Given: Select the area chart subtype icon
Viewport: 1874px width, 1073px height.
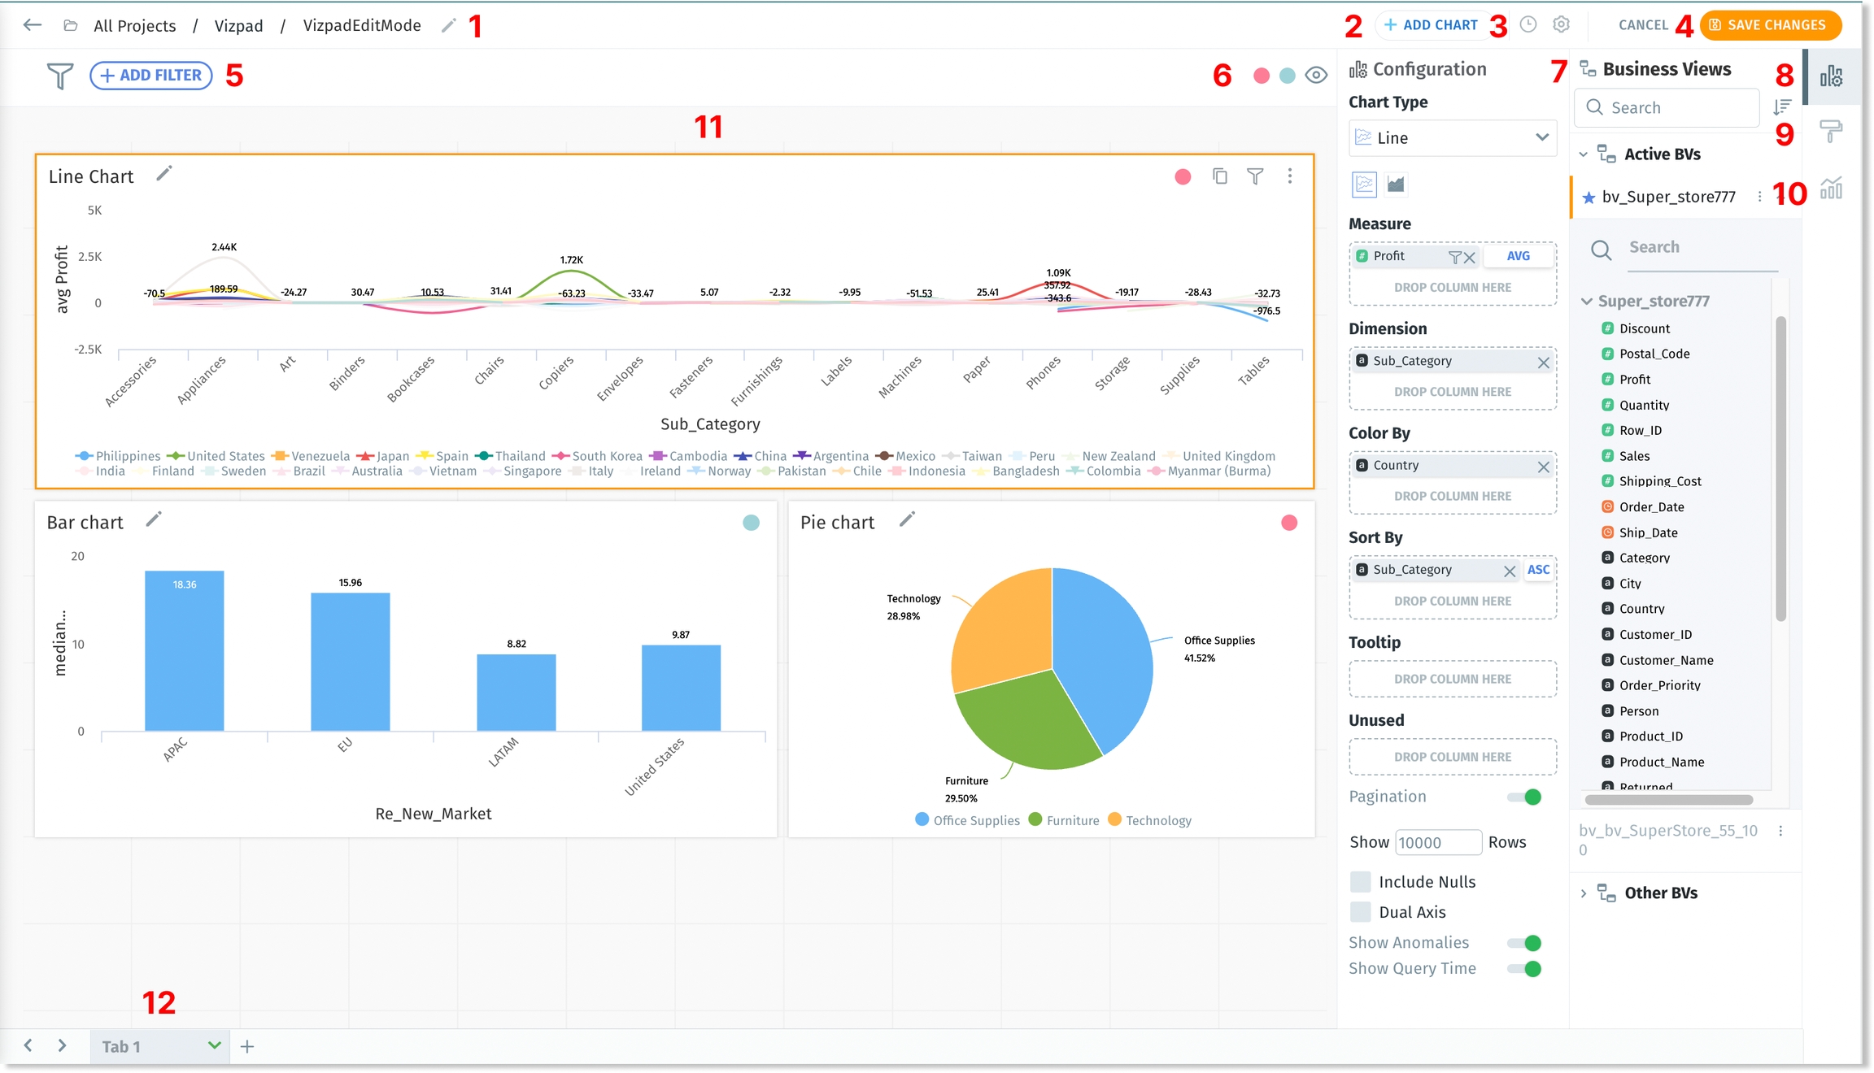Looking at the screenshot, I should pyautogui.click(x=1396, y=185).
